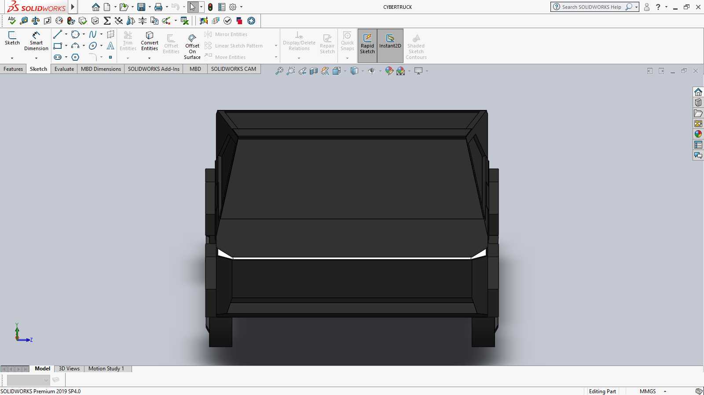Select the 3-Point Arc tool
The width and height of the screenshot is (704, 395).
75,46
